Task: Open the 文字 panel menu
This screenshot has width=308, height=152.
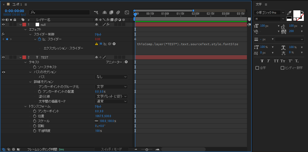Action: [266, 4]
